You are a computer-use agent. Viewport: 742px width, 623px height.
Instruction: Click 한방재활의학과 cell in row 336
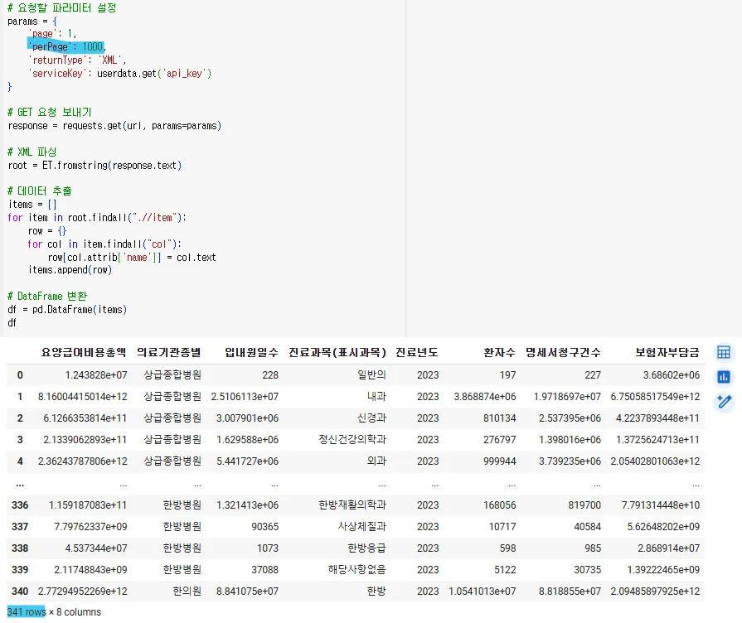coord(352,505)
